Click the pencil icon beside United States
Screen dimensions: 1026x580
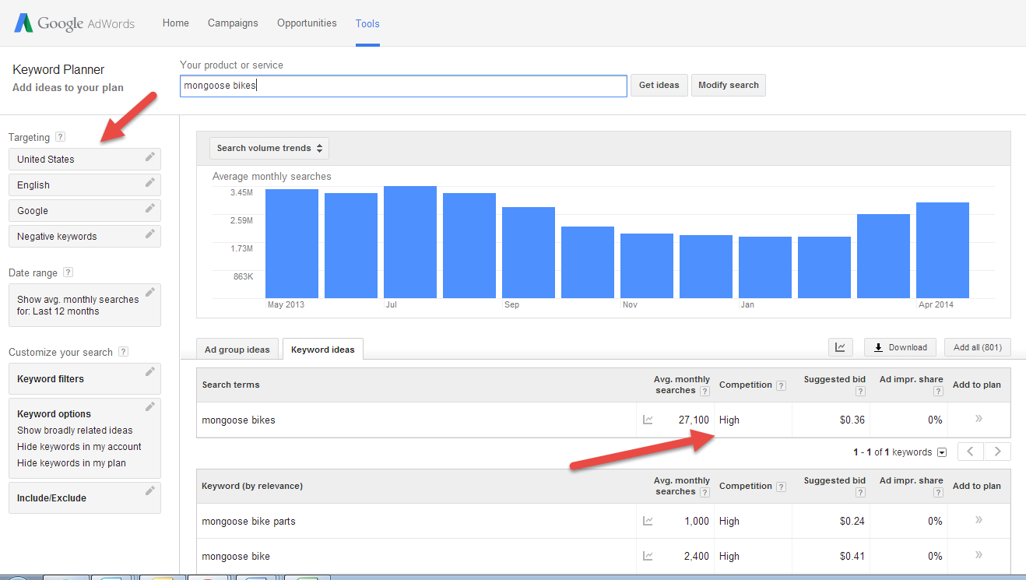pyautogui.click(x=149, y=157)
